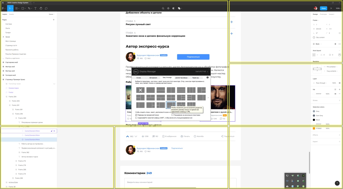Select the Frame tool
343x189 pixels.
[17, 8]
